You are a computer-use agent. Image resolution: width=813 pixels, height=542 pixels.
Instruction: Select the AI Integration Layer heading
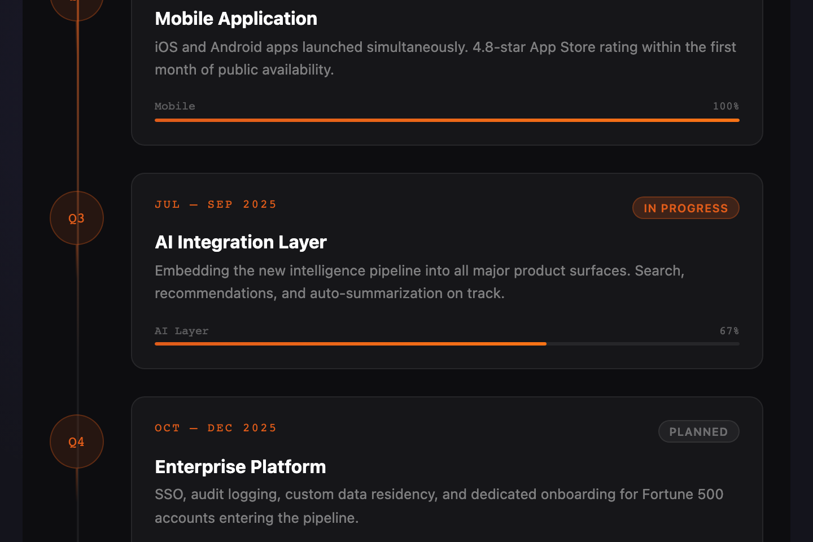(241, 242)
